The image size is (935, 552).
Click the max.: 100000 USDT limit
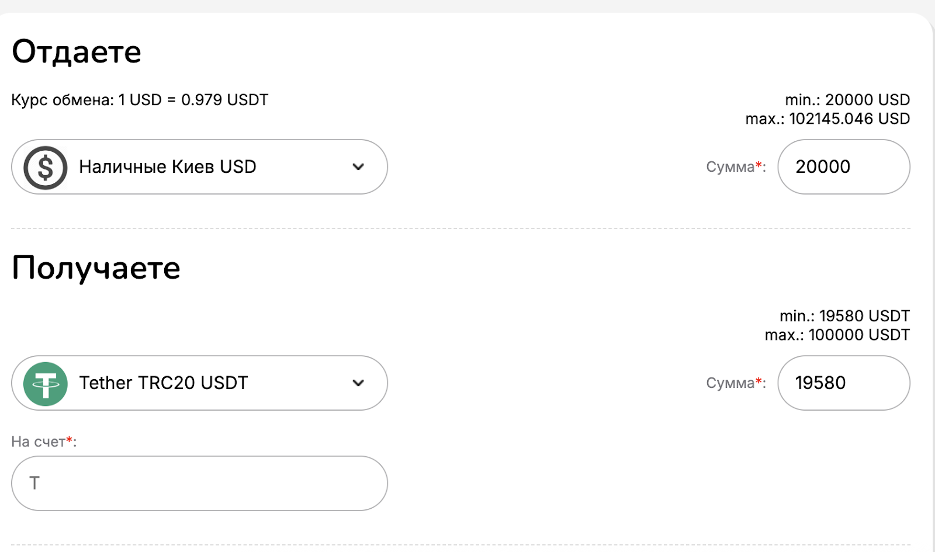pos(837,335)
